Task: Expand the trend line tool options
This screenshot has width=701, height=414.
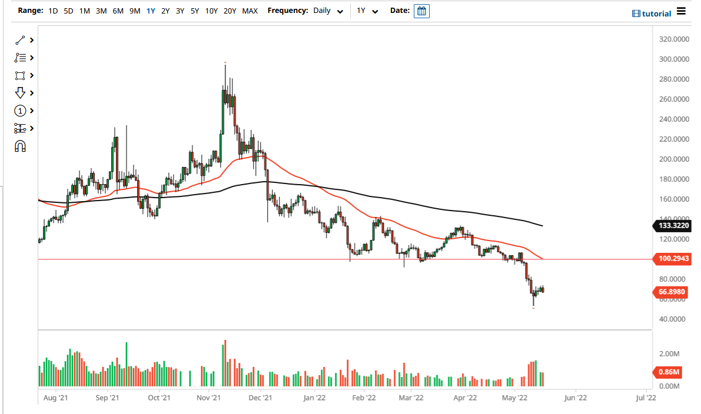Action: pos(32,40)
